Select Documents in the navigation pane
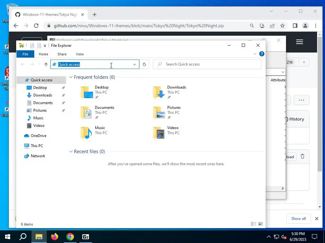The width and height of the screenshot is (325, 243). click(x=43, y=103)
